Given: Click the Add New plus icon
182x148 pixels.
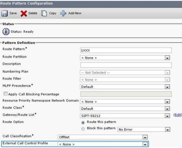Looking at the screenshot, I should click(64, 13).
